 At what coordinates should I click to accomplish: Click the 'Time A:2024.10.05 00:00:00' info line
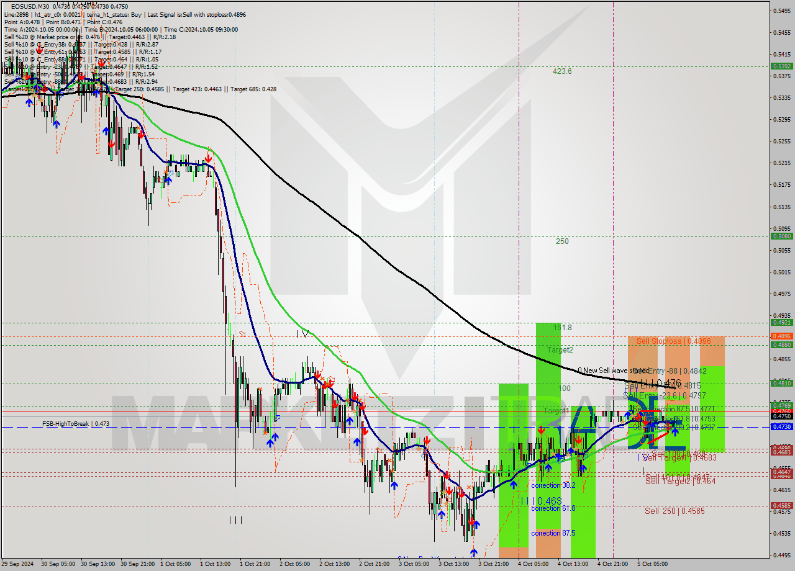pos(41,29)
